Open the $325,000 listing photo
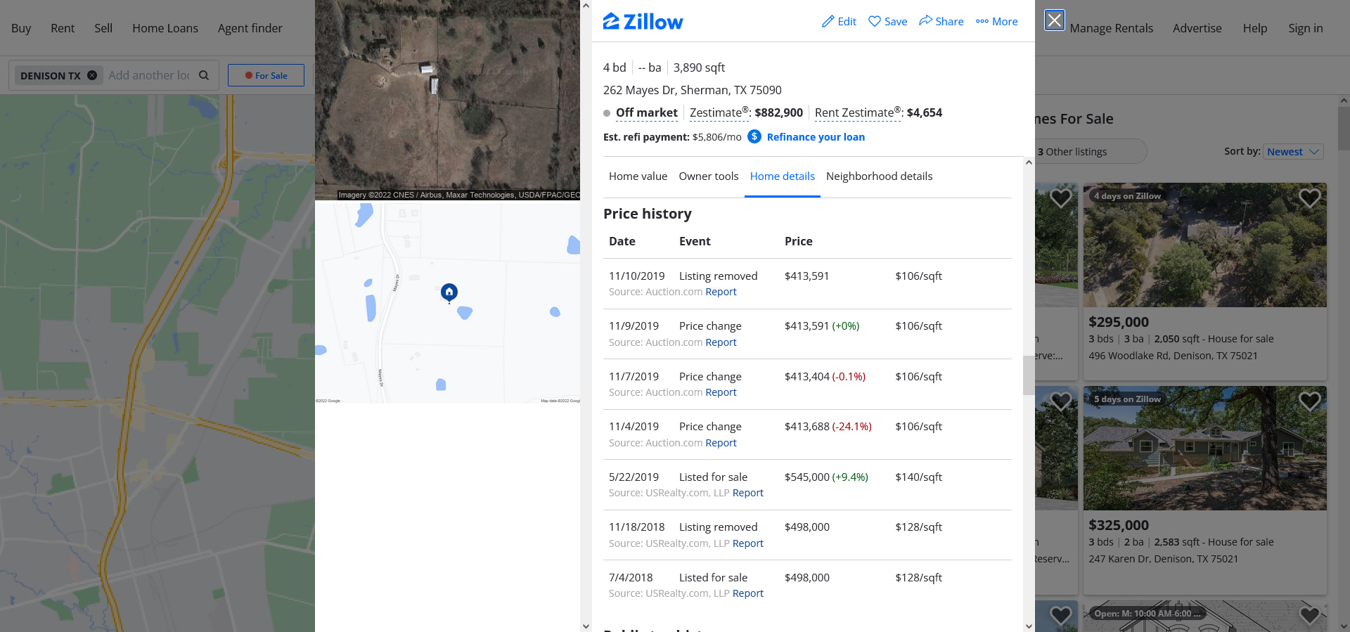1350x632 pixels. pyautogui.click(x=1204, y=448)
